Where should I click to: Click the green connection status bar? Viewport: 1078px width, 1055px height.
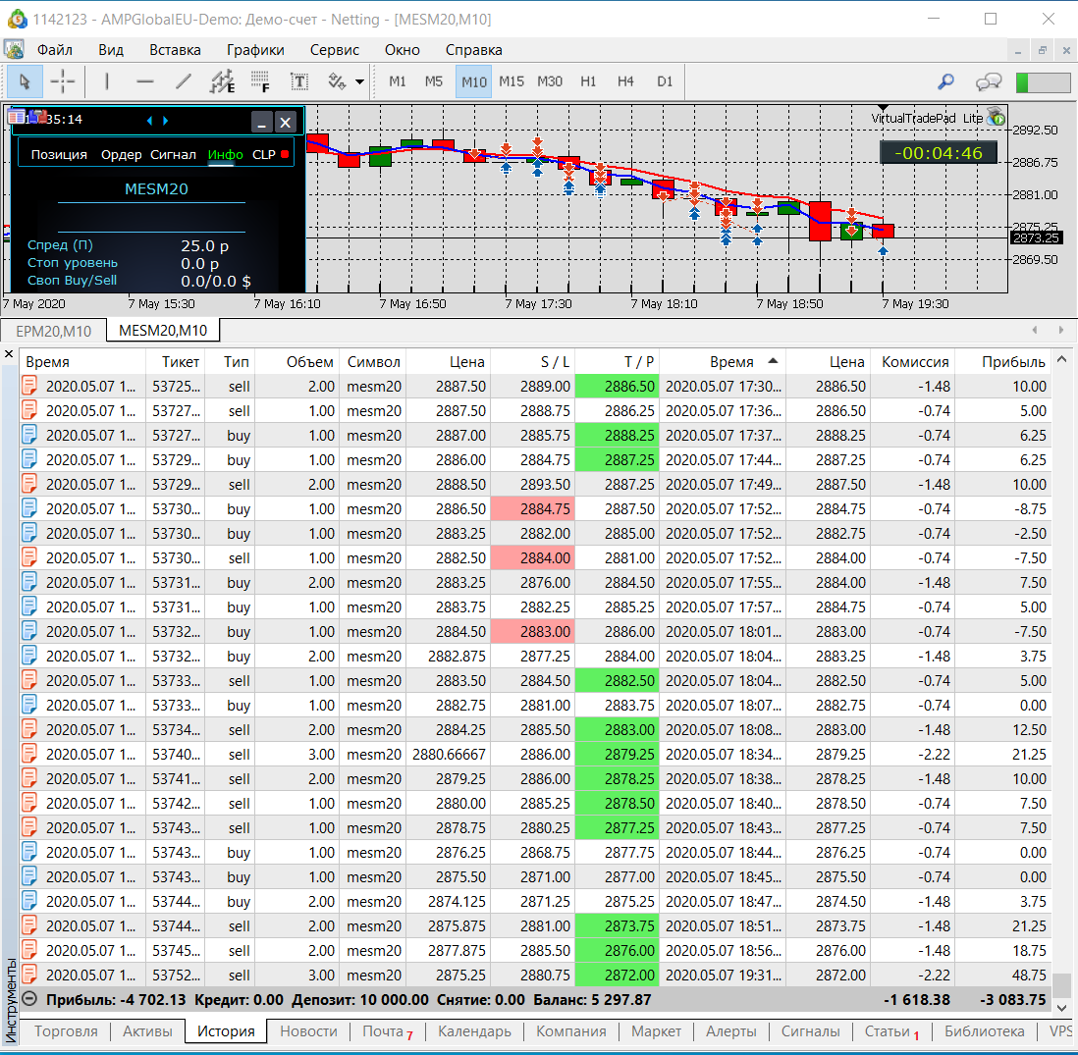[1042, 81]
